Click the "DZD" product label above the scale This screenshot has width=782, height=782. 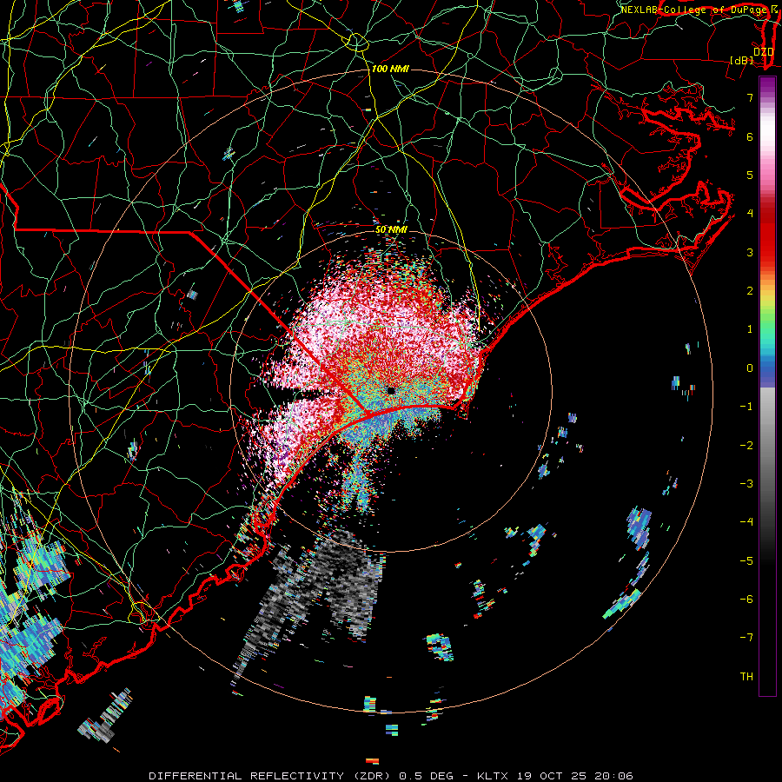(764, 52)
